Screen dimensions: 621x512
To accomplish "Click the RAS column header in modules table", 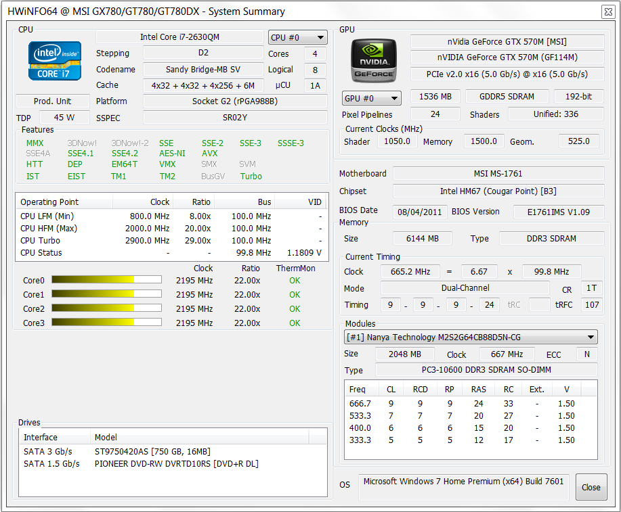I will [478, 390].
